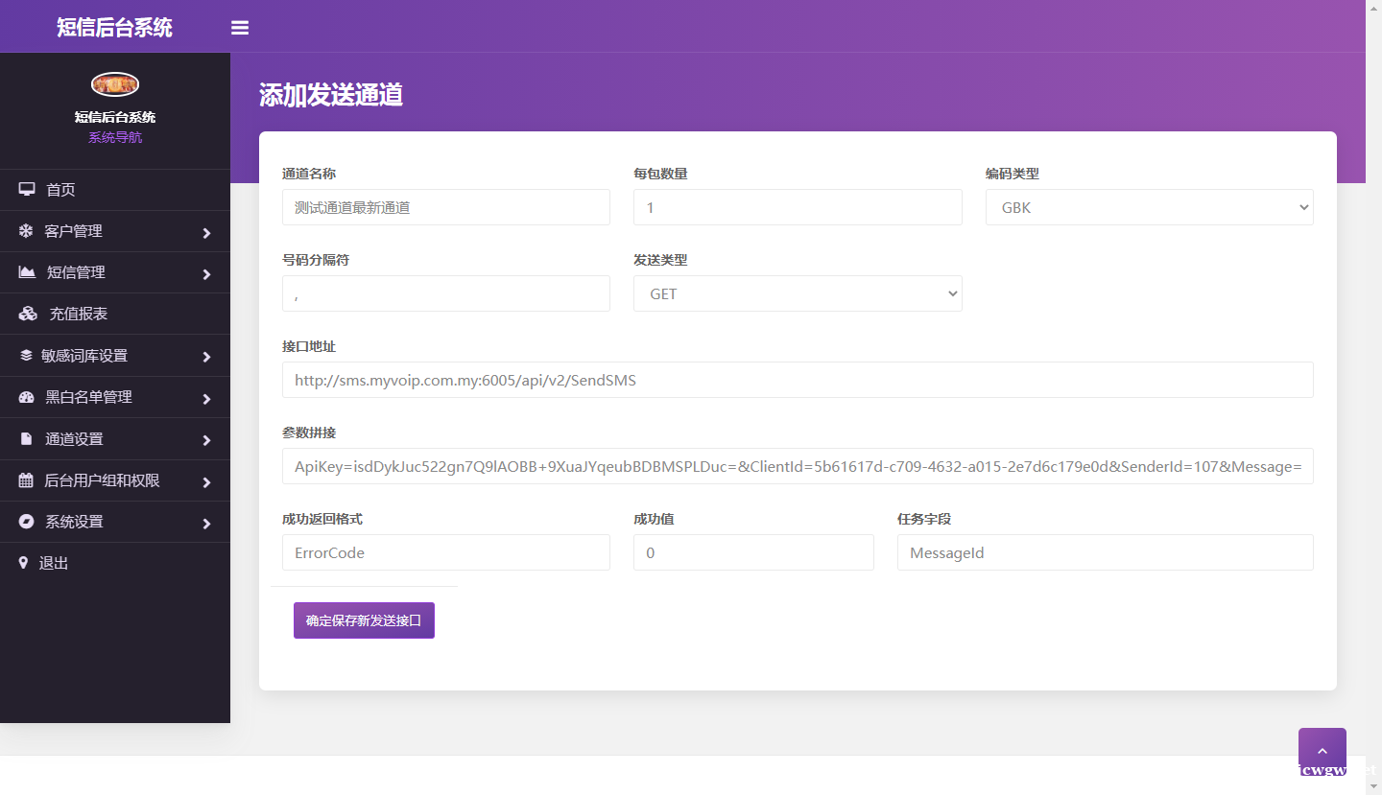Click the 确定保存新发送接口 button

click(364, 620)
